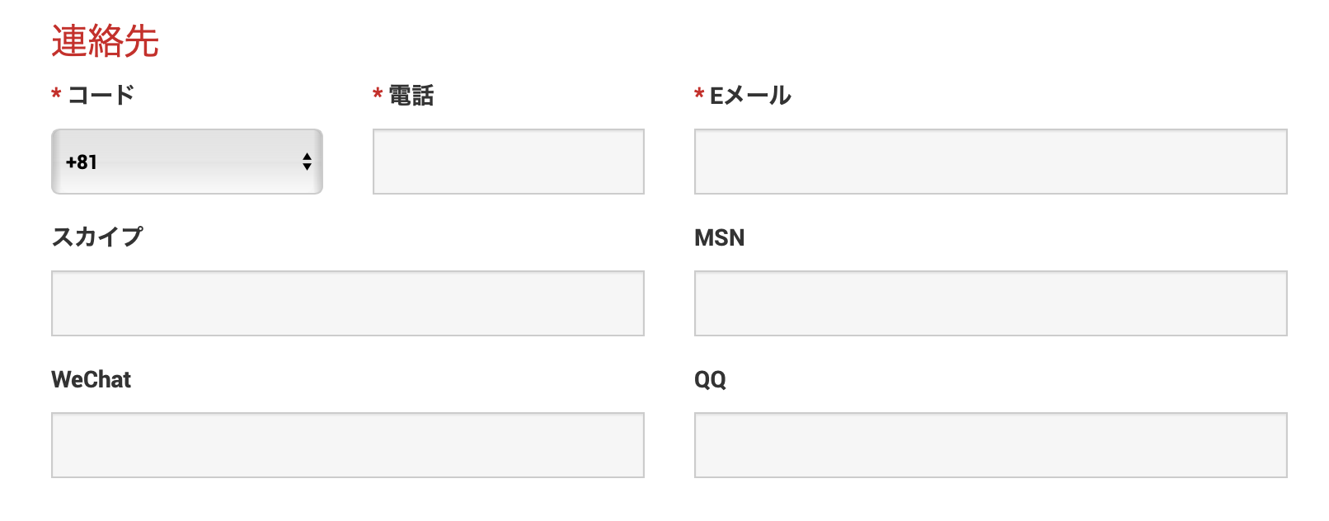Click the Eメール field label
Viewport: 1329px width, 521px height.
(750, 96)
